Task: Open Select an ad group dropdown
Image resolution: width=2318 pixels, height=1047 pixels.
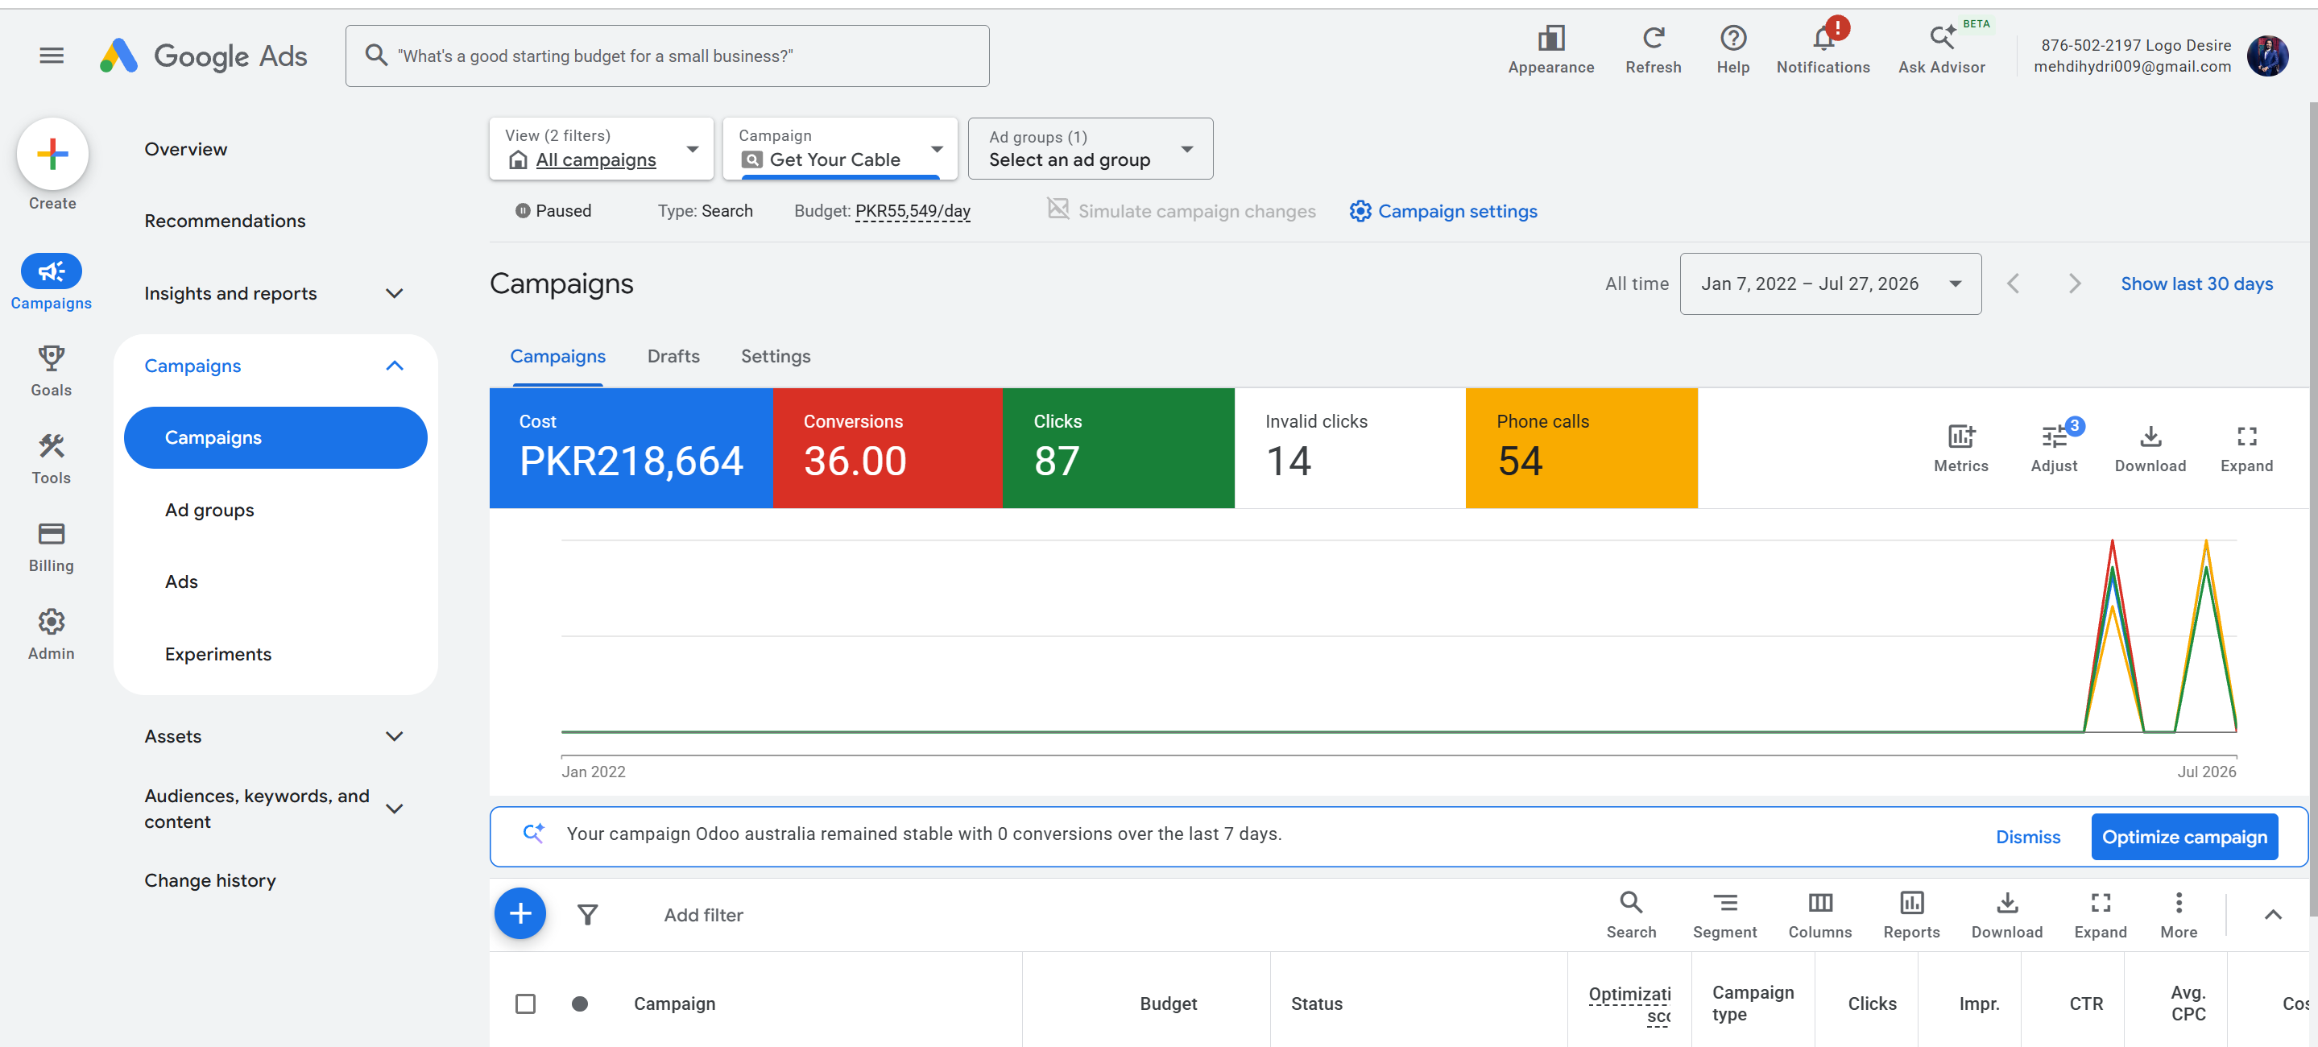Action: (1090, 148)
